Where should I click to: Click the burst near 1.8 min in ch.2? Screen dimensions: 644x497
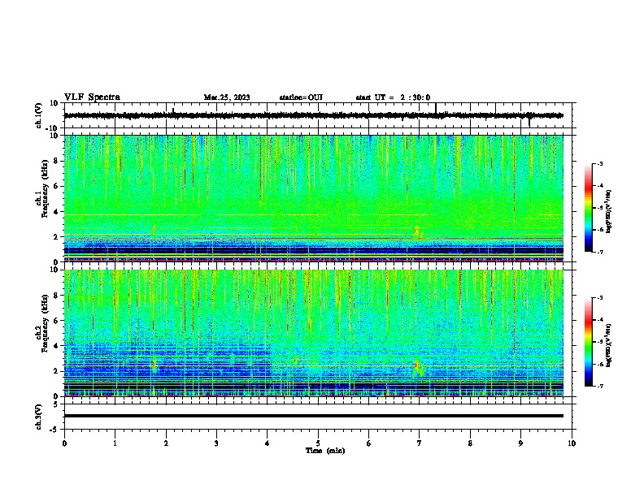154,364
